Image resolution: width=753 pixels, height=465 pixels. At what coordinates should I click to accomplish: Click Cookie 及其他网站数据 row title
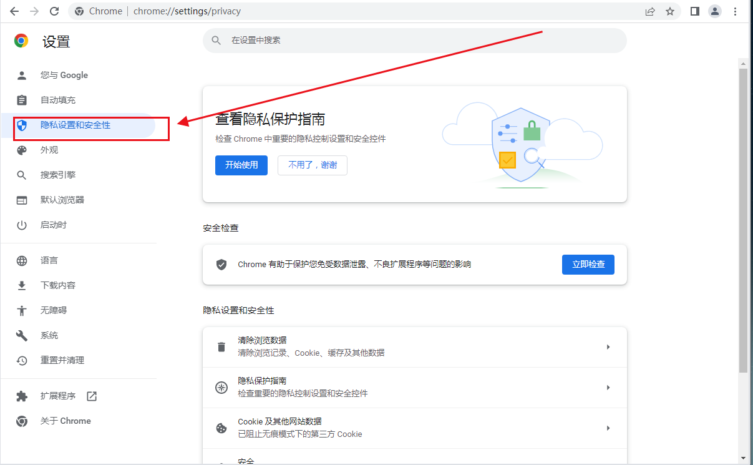pos(279,422)
